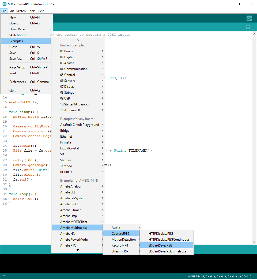Screen dimensions: 257x279
Task: Open the AmebaFileSystem examples submenu
Action: [78, 198]
